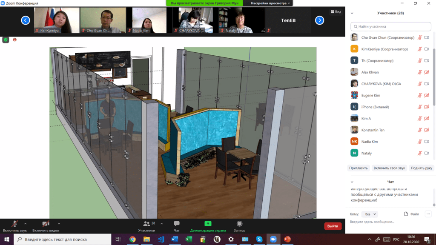Click the Найти участника search field
Screen dimensions: 436x245
[391, 26]
